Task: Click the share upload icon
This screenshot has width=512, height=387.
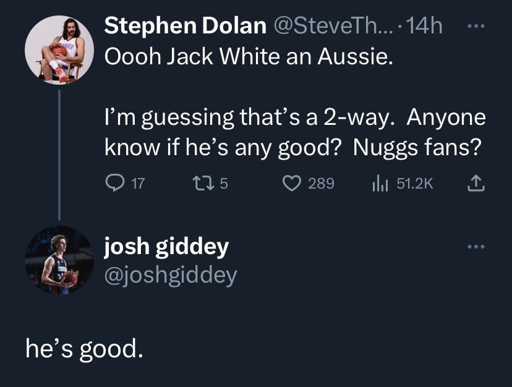Action: pos(476,183)
